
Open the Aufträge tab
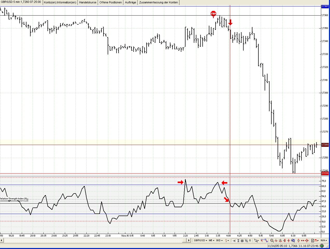click(x=130, y=2)
